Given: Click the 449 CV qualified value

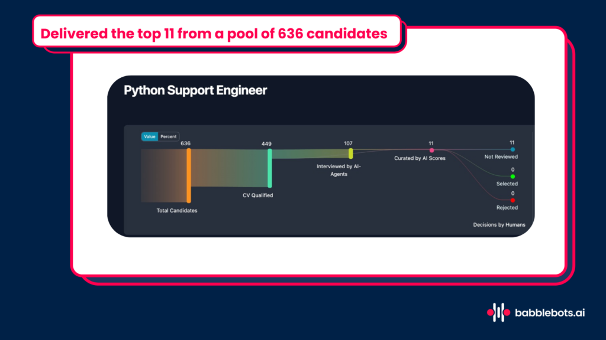Looking at the screenshot, I should [266, 144].
